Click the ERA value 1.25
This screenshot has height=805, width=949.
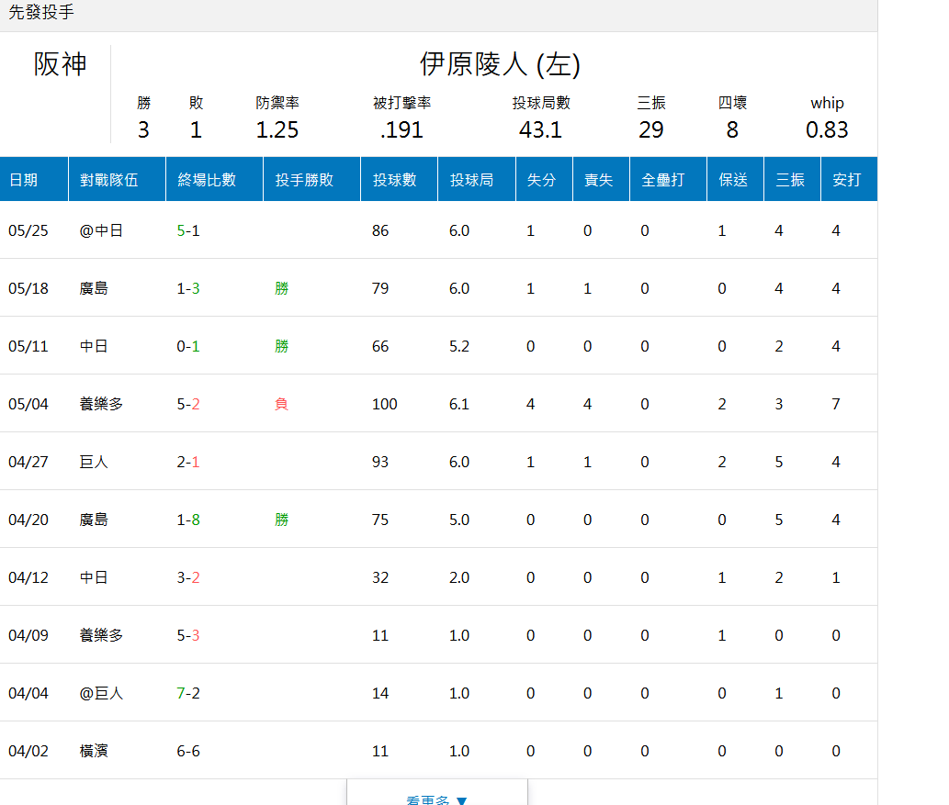(277, 129)
